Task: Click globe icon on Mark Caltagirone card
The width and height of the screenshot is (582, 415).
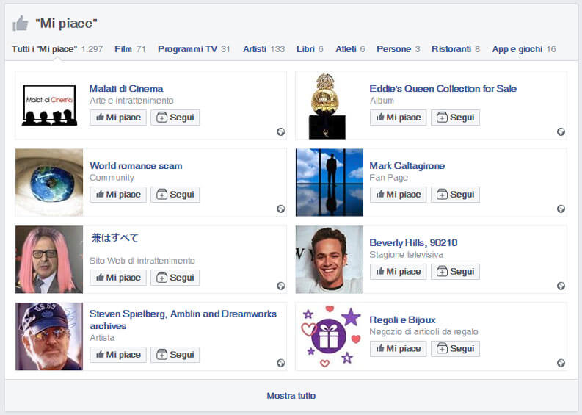Action: (x=561, y=209)
